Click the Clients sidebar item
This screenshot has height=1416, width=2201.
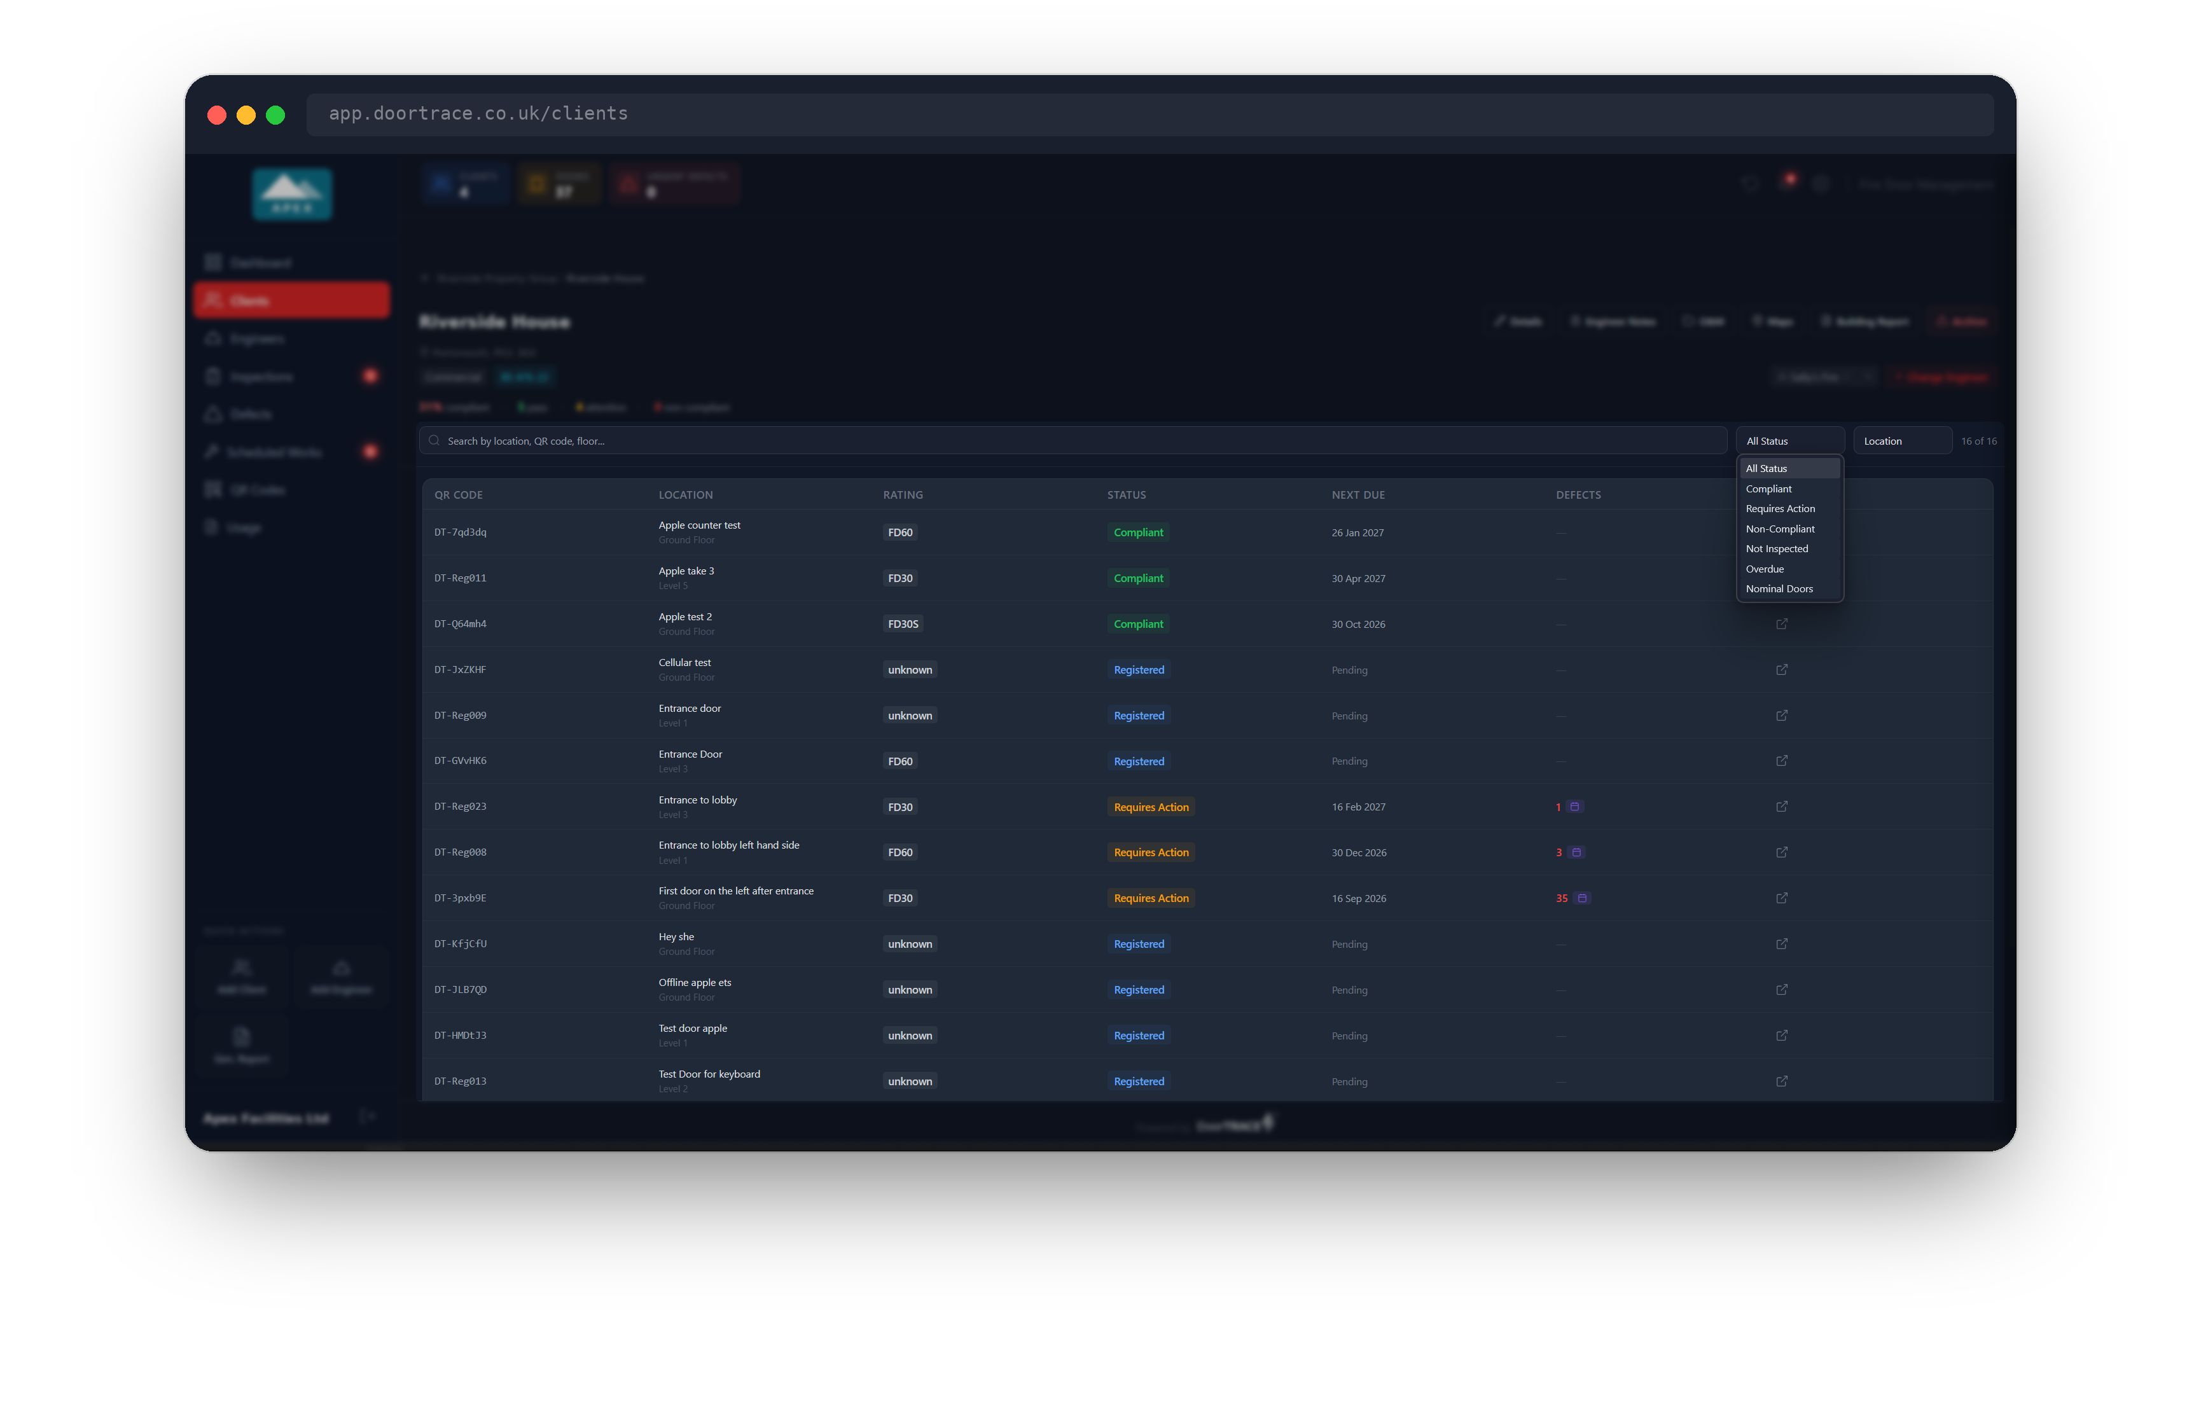point(291,301)
